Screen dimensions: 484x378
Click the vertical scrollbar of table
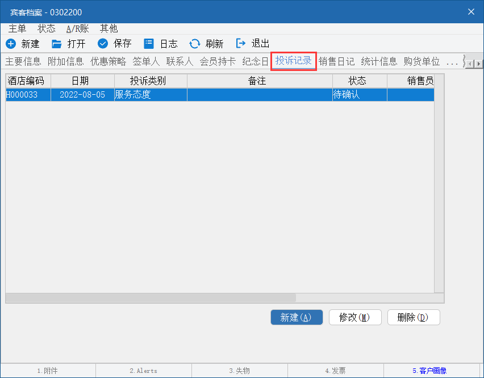439,183
